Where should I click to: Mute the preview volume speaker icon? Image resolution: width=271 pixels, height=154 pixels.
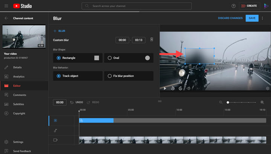(x=188, y=88)
